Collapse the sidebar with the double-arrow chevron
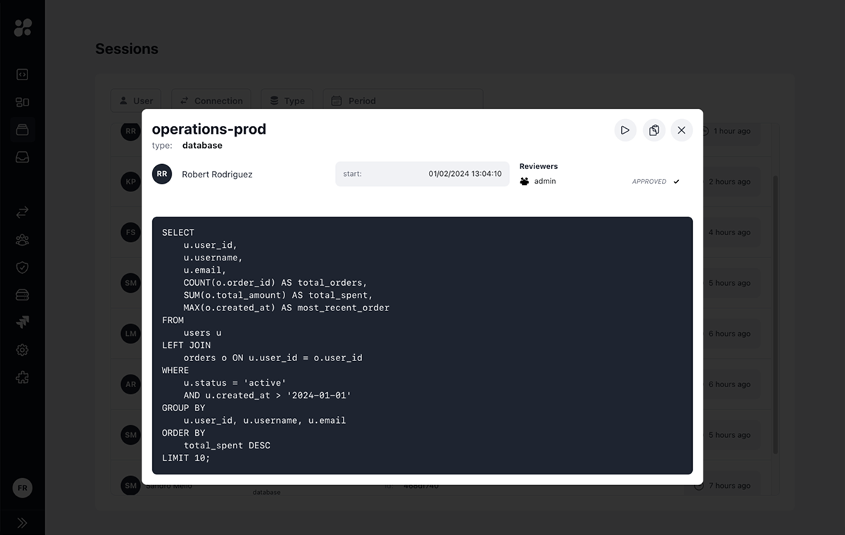Screen dimensions: 845x535 [22, 522]
